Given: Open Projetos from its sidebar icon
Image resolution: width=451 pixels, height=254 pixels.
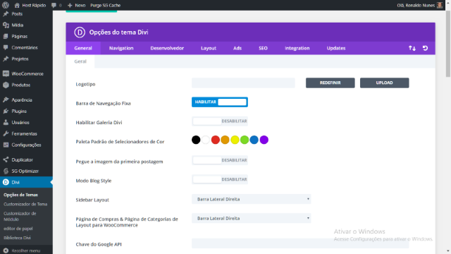Looking at the screenshot, I should tap(6, 59).
